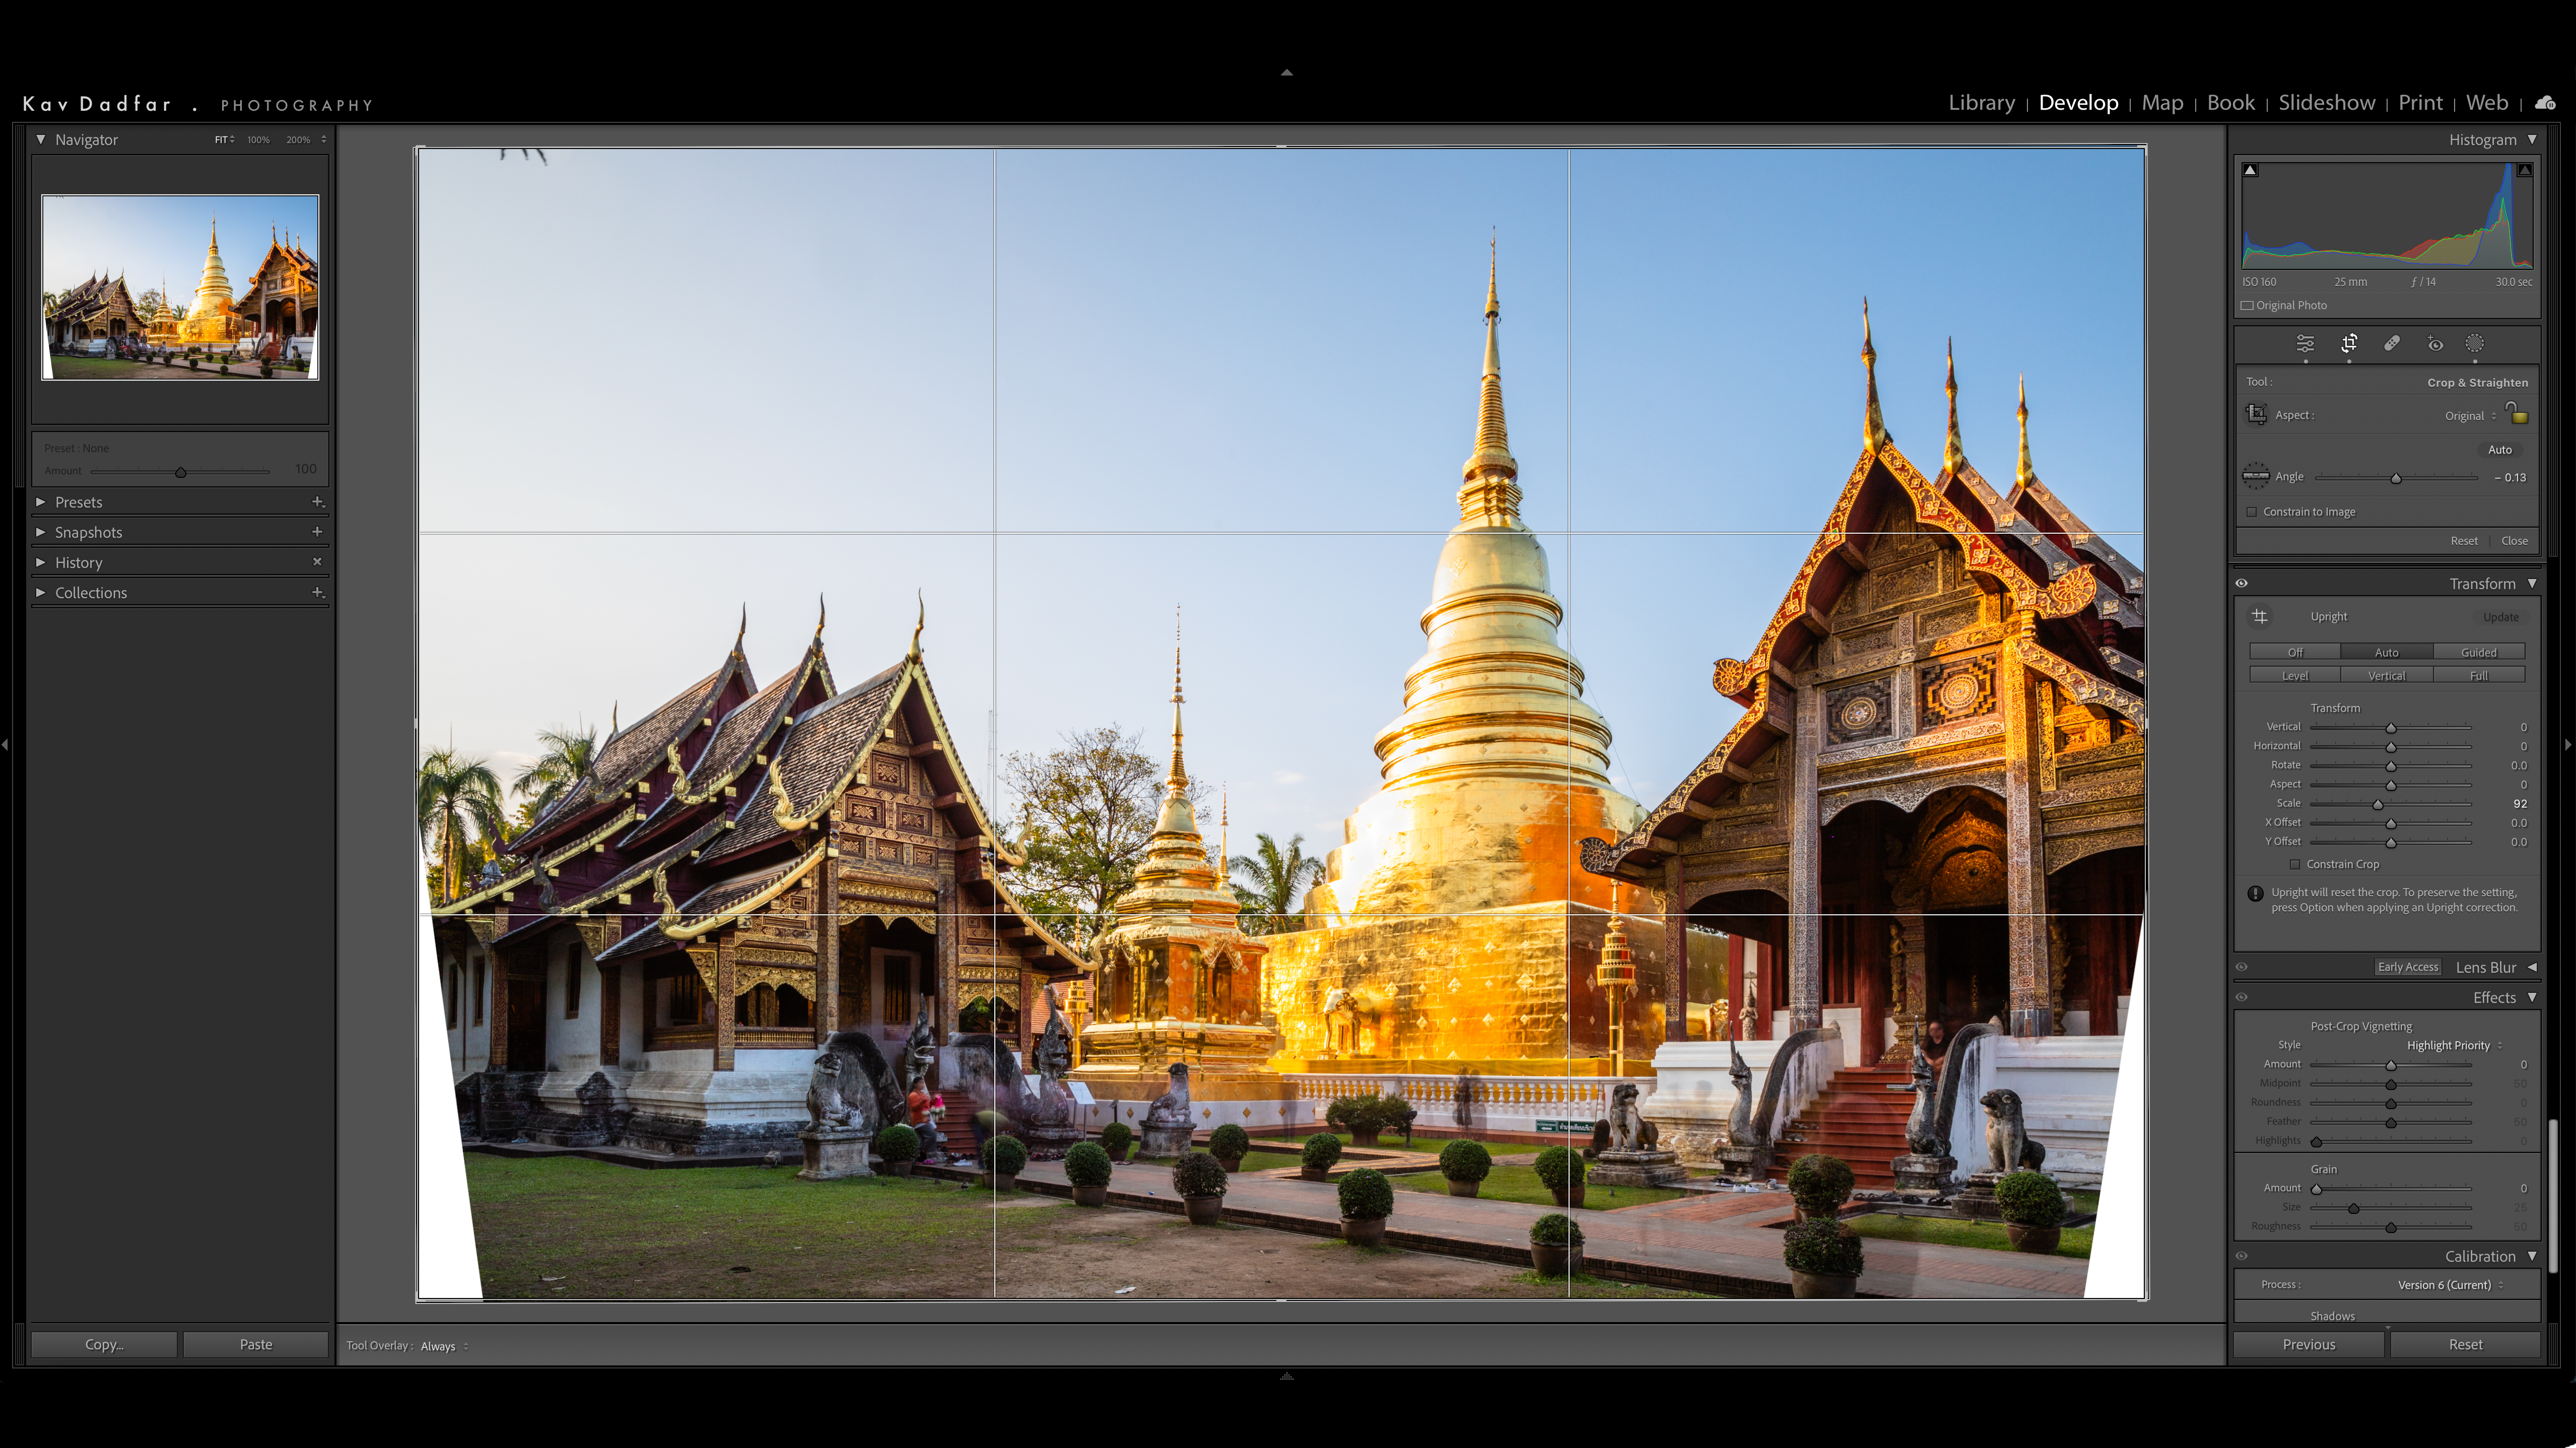Click the Upright warning exclamation icon
The image size is (2576, 1448).
coord(2255,893)
